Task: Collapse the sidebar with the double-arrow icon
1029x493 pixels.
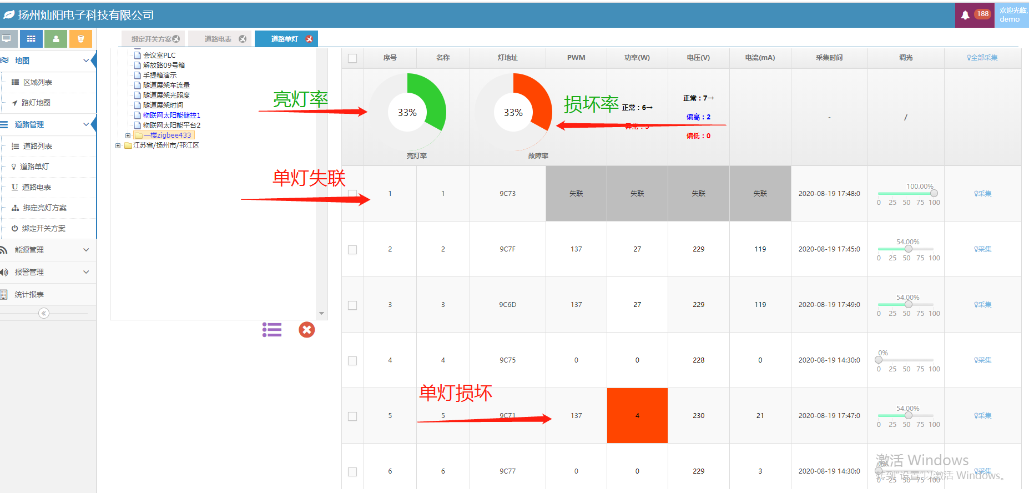Action: click(44, 313)
